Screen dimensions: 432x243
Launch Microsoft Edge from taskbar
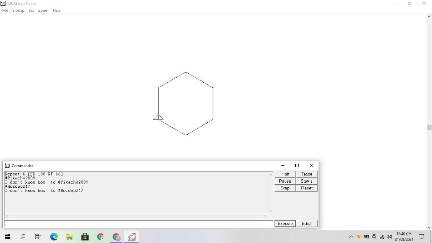tap(54, 237)
